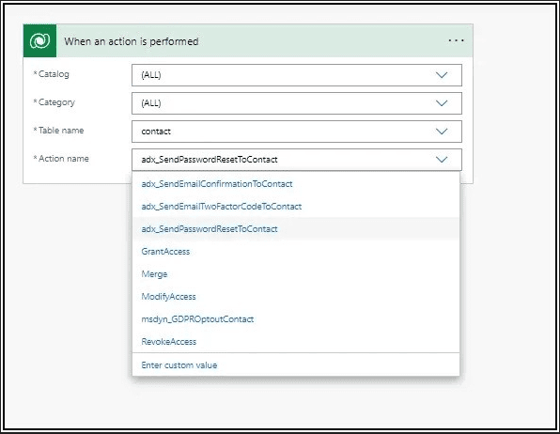560x434 pixels.
Task: Click the Action name field text
Action: click(210, 160)
